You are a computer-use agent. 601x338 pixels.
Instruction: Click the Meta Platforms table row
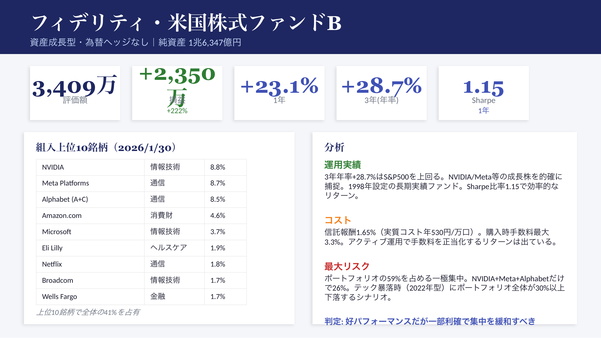coord(141,183)
